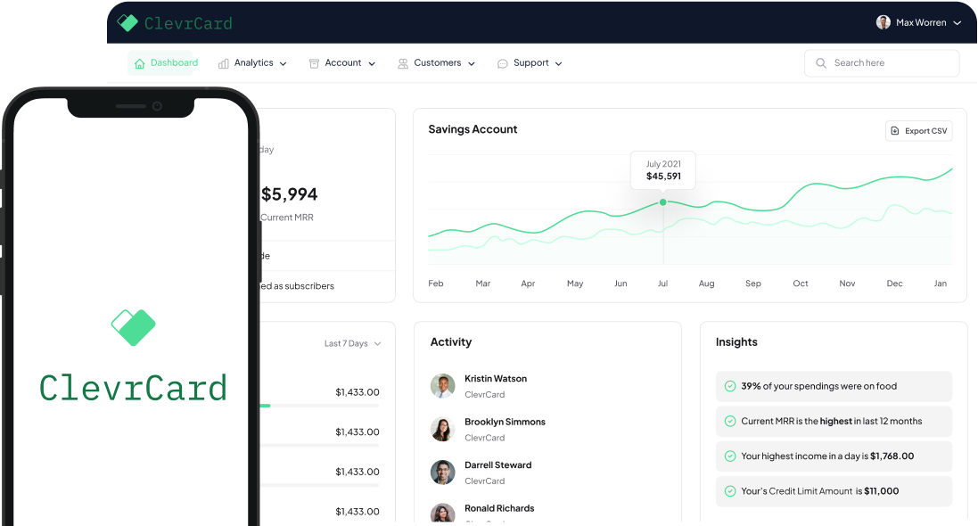Image resolution: width=978 pixels, height=526 pixels.
Task: Open the Max Worren account dropdown
Action: click(919, 22)
